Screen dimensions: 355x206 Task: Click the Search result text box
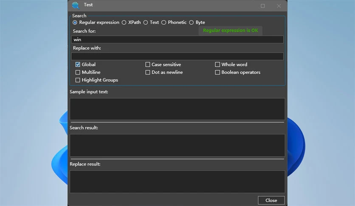pos(177,145)
